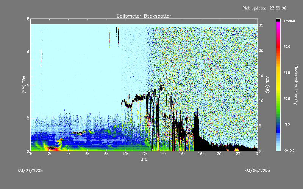Image resolution: width=303 pixels, height=189 pixels.
Task: Click the "Backscatter Intensity" colorbar label
Action: coord(296,85)
